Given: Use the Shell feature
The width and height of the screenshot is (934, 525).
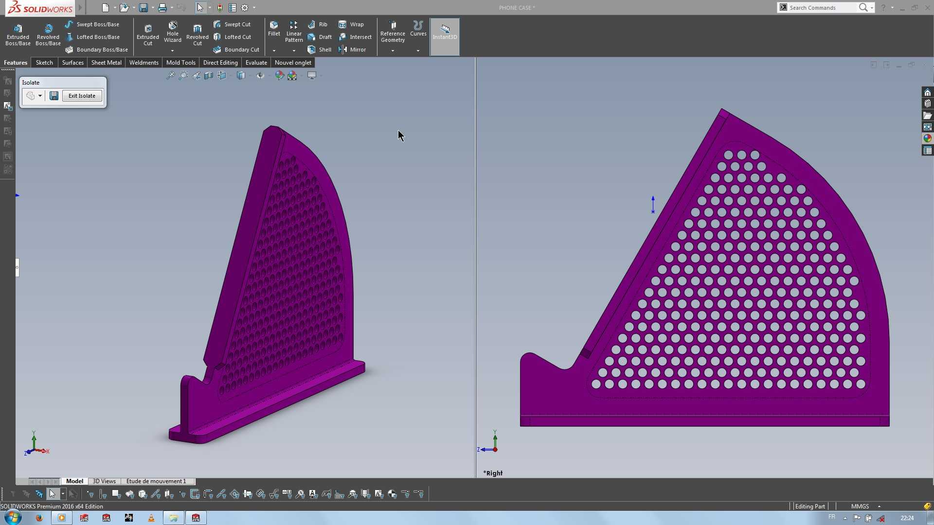Looking at the screenshot, I should pos(320,50).
